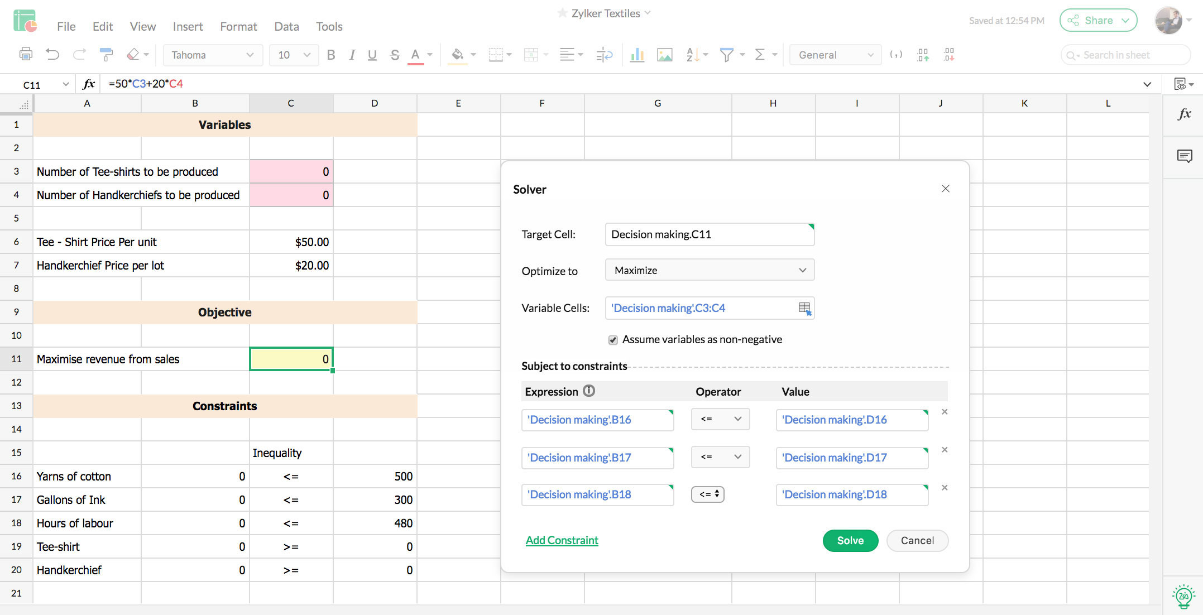Image resolution: width=1203 pixels, height=615 pixels.
Task: Open operator dropdown for B16 constraint
Action: click(720, 419)
